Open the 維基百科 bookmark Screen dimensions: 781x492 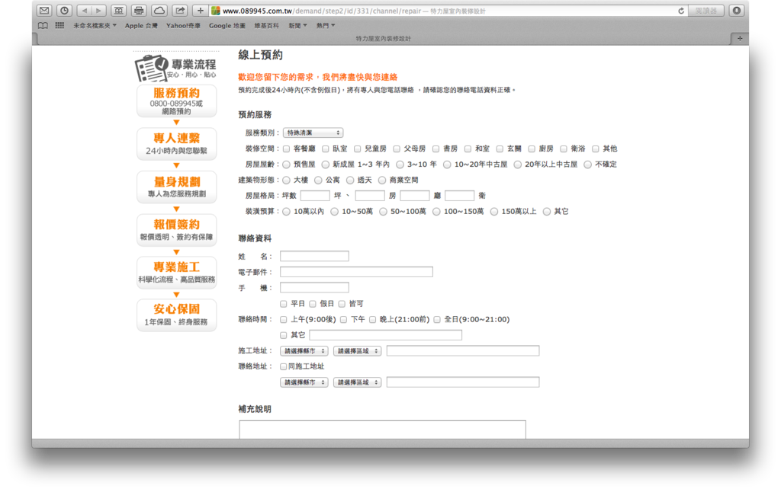pyautogui.click(x=266, y=25)
